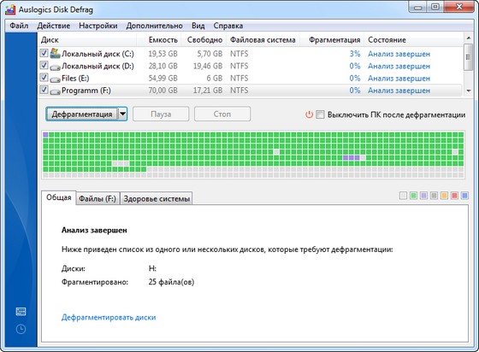Click Анализ завершен status for disk D:
Image resolution: width=479 pixels, height=352 pixels.
coord(399,66)
